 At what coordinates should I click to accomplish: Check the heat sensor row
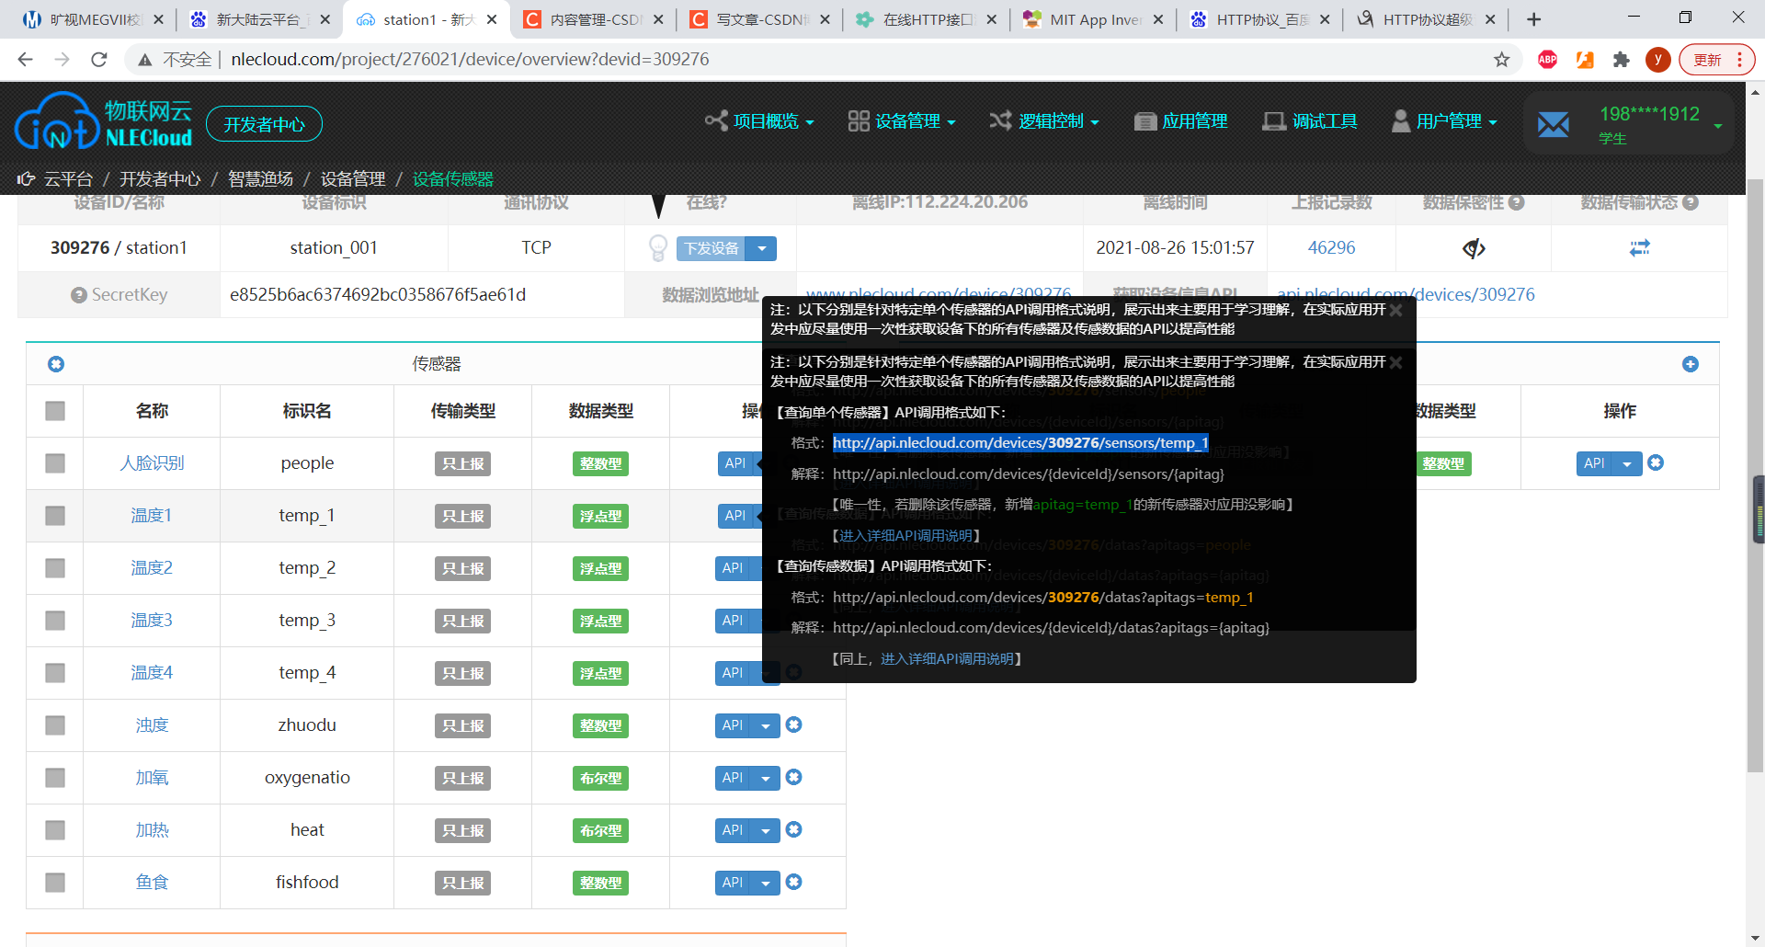[55, 830]
